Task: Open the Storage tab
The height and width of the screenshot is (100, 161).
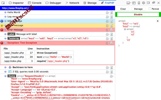Action: click(90, 3)
